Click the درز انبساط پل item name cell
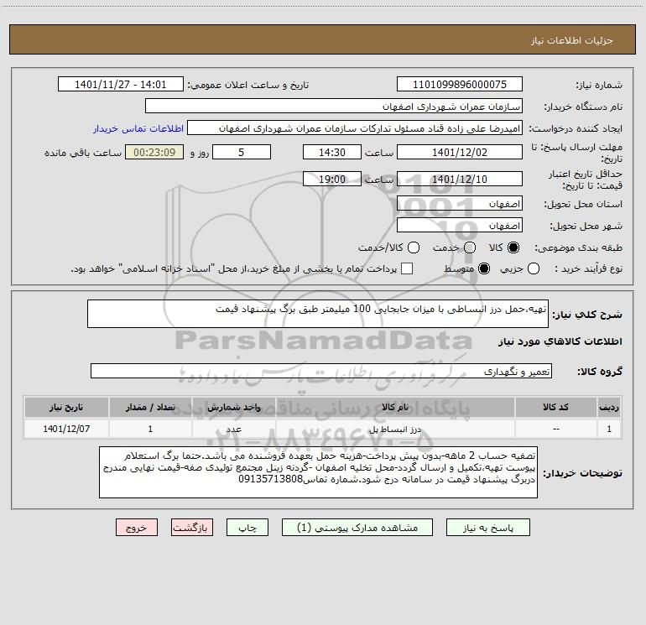Screen dimensions: 646x625 pos(395,429)
